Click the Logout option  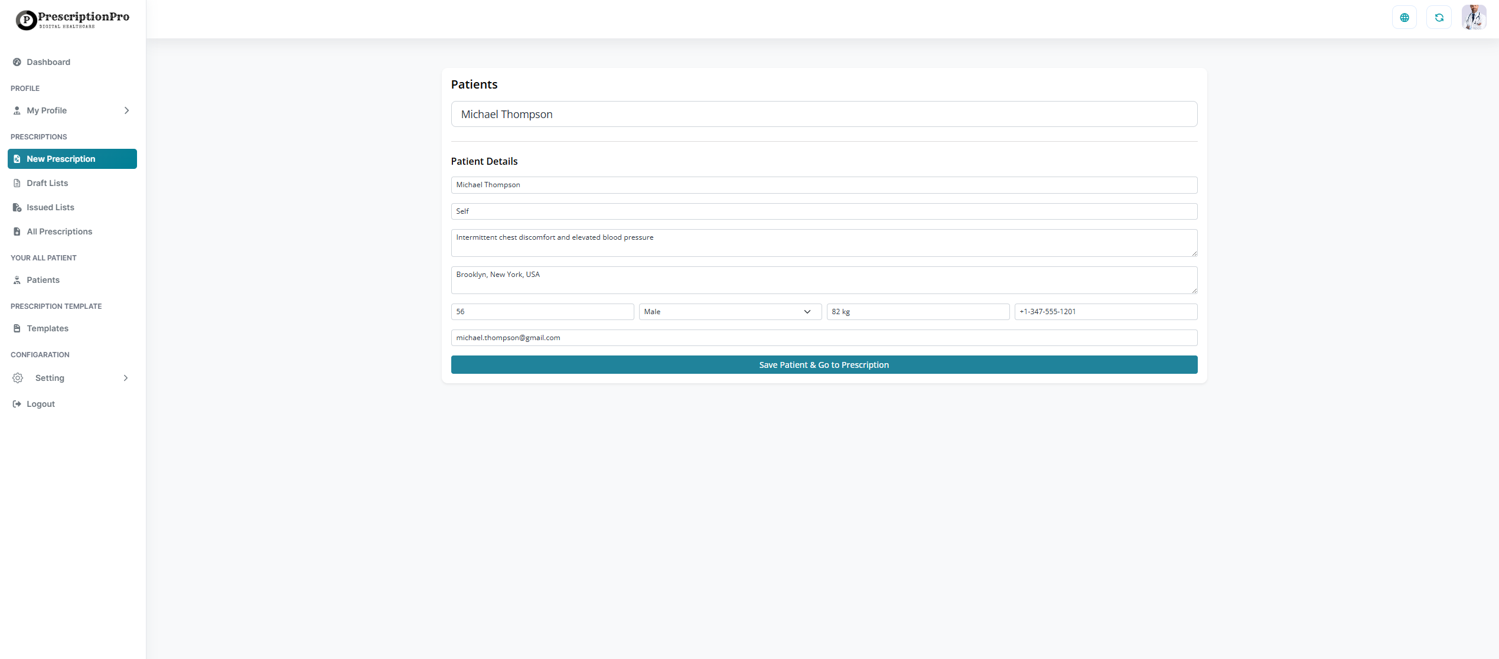pyautogui.click(x=40, y=404)
